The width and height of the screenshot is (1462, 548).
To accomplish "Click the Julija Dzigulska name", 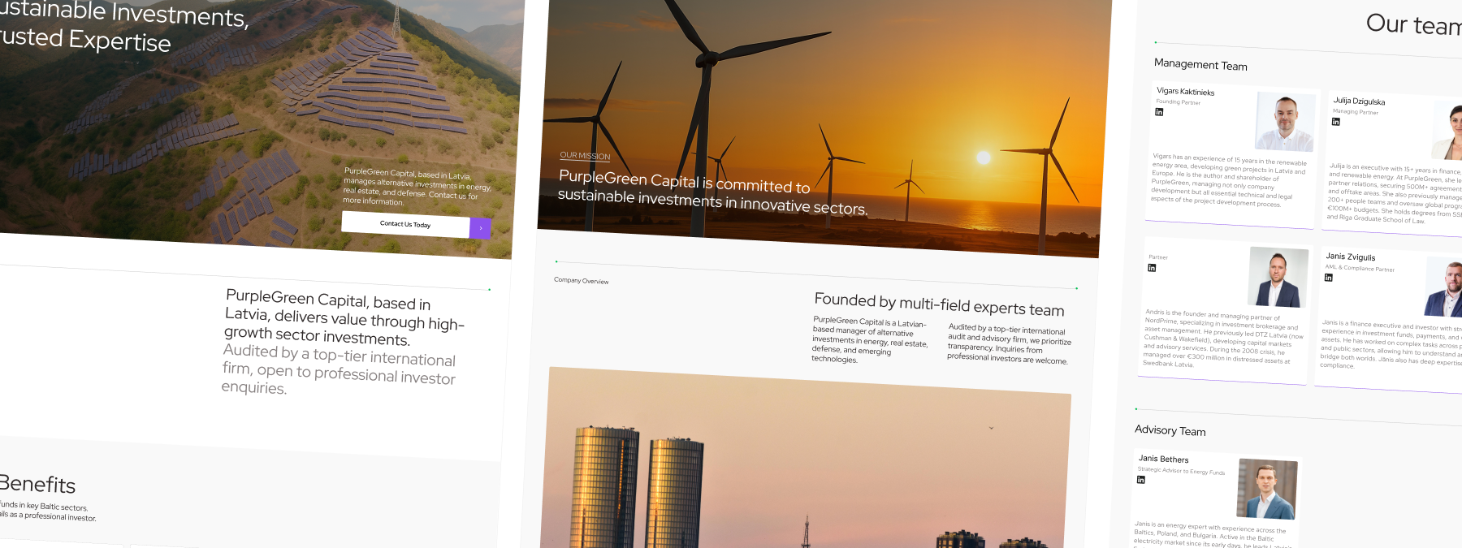I will (1359, 101).
